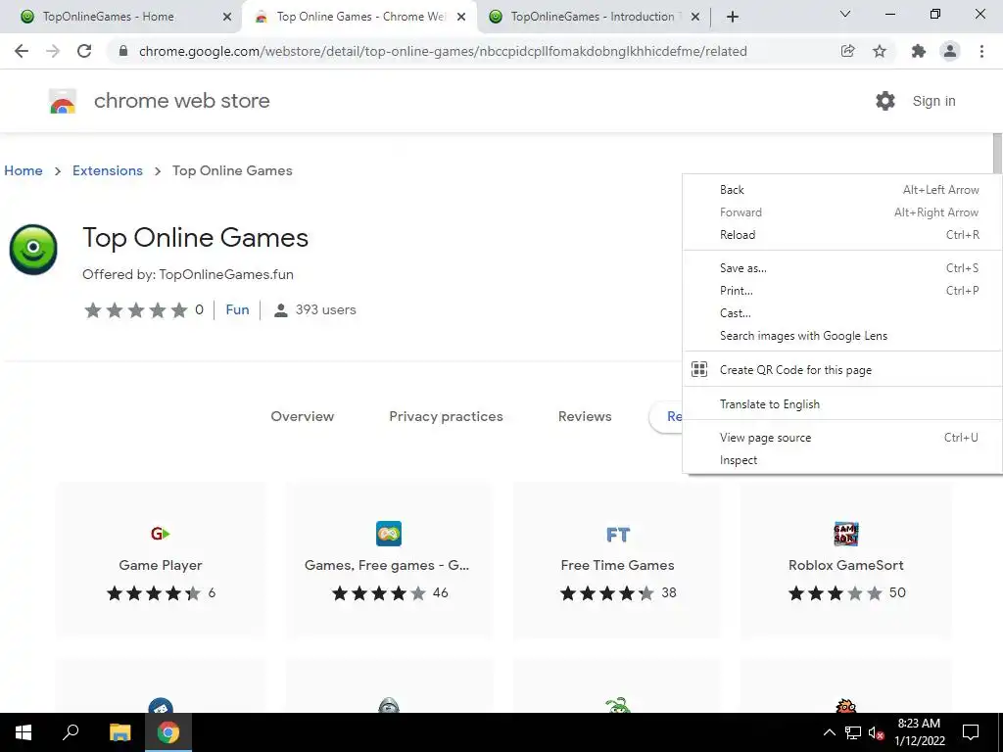Open the Chrome three-dot menu

(x=981, y=51)
